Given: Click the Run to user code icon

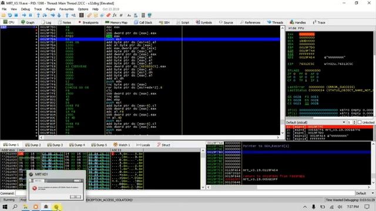Looking at the screenshot, I should [x=73, y=15].
